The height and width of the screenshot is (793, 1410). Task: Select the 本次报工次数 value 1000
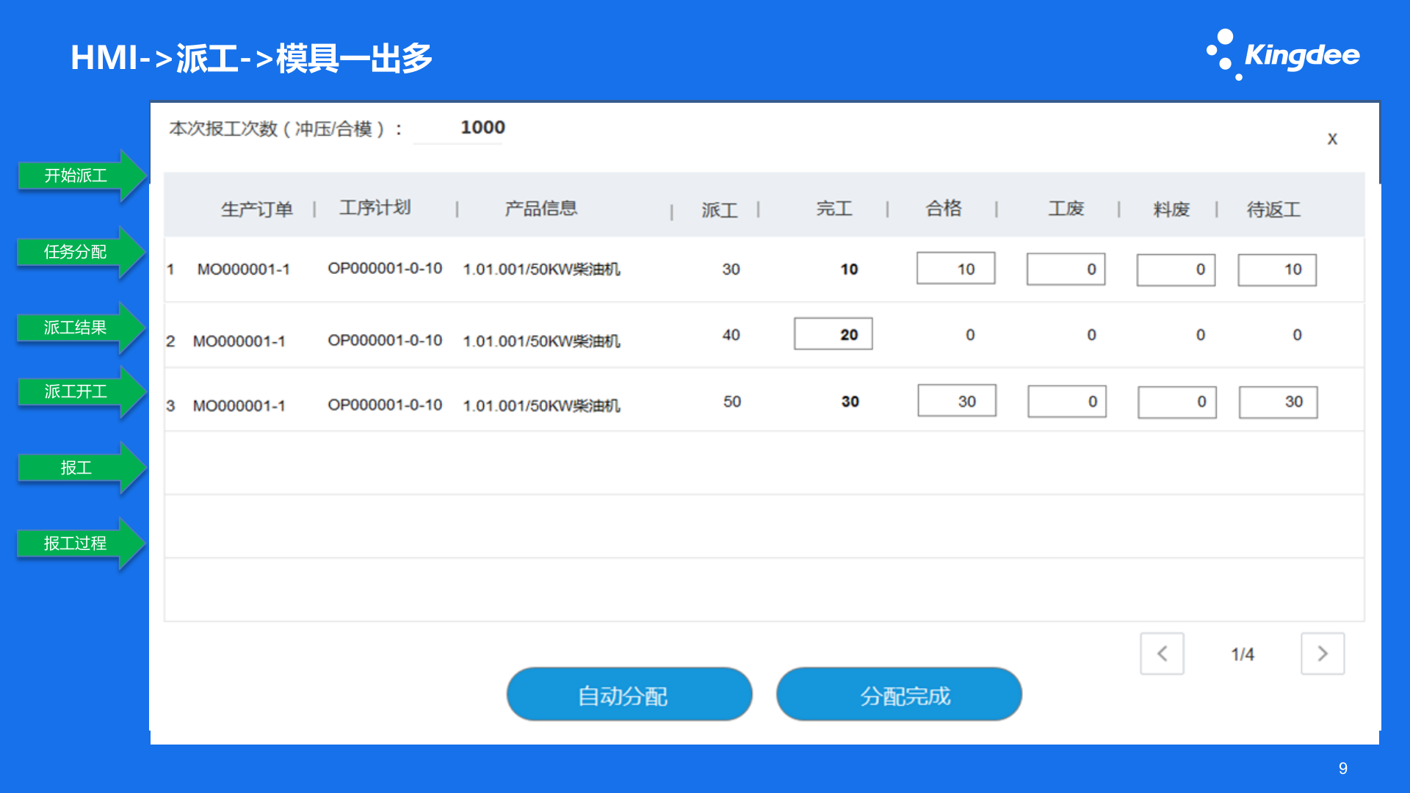(482, 127)
